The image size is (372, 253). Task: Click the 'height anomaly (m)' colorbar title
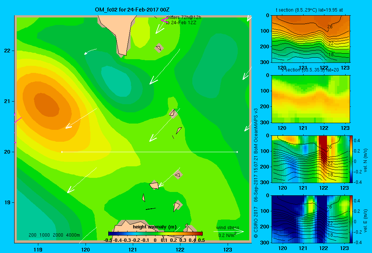pyautogui.click(x=155, y=227)
